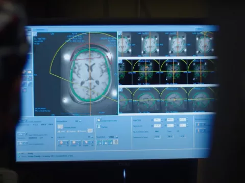This screenshot has height=183, width=245.
Task: Select second sagittal thumbnail in bottom row
Action: [x=146, y=100]
